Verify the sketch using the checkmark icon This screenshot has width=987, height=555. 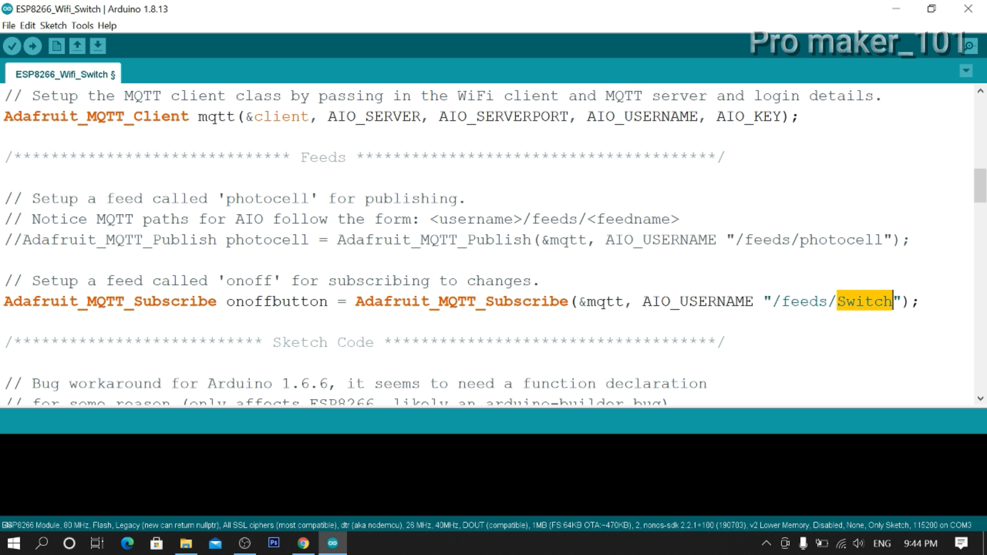click(12, 45)
